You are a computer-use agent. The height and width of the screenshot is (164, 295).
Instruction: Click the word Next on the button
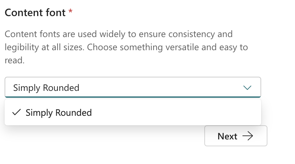click(x=227, y=136)
